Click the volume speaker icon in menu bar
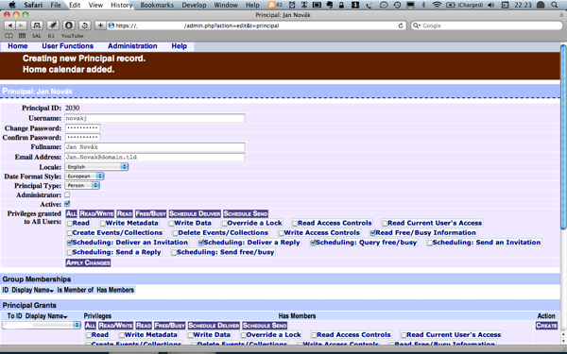This screenshot has height=354, width=567. (x=490, y=5)
